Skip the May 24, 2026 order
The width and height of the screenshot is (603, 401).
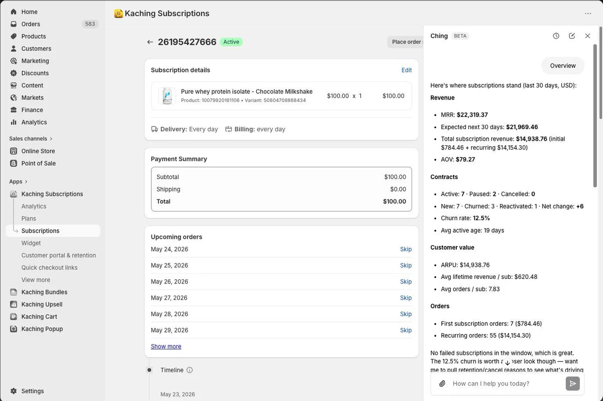(406, 249)
